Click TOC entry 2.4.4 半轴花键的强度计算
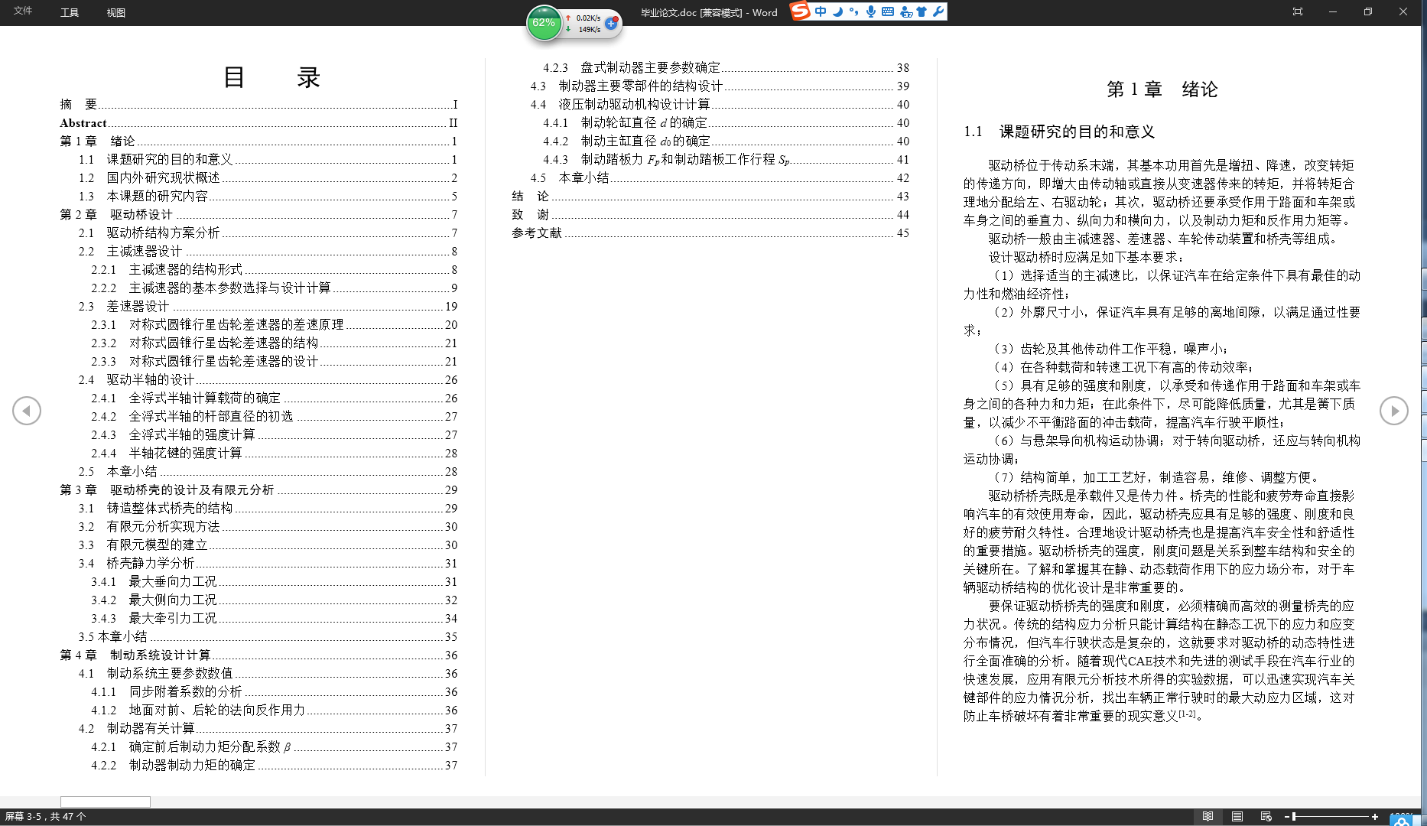The height and width of the screenshot is (826, 1427). click(274, 454)
